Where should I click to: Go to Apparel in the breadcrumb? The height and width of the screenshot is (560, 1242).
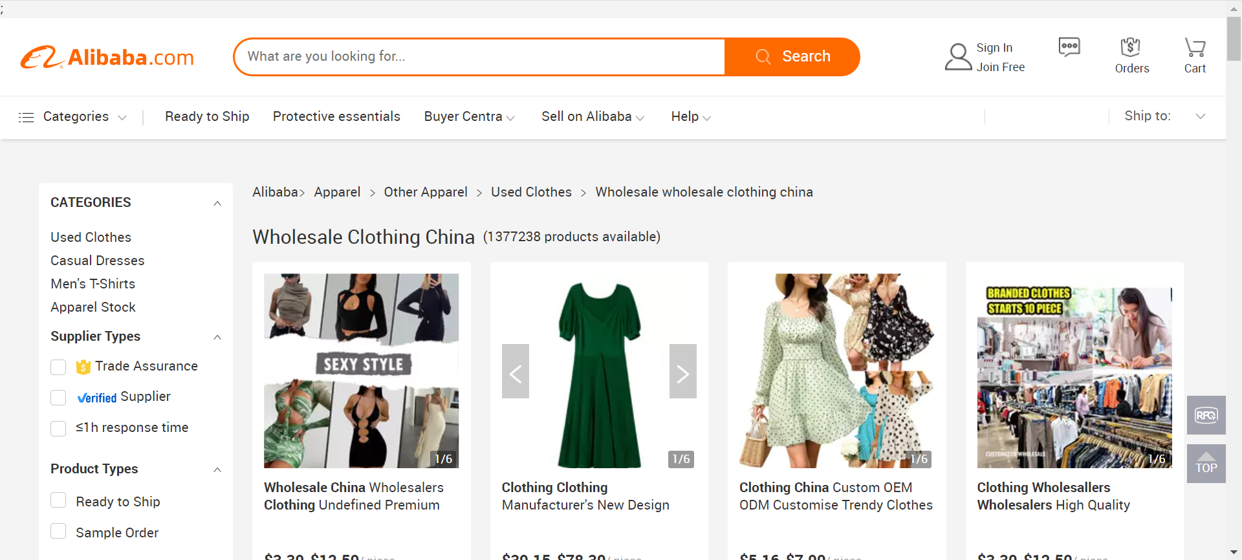[337, 192]
